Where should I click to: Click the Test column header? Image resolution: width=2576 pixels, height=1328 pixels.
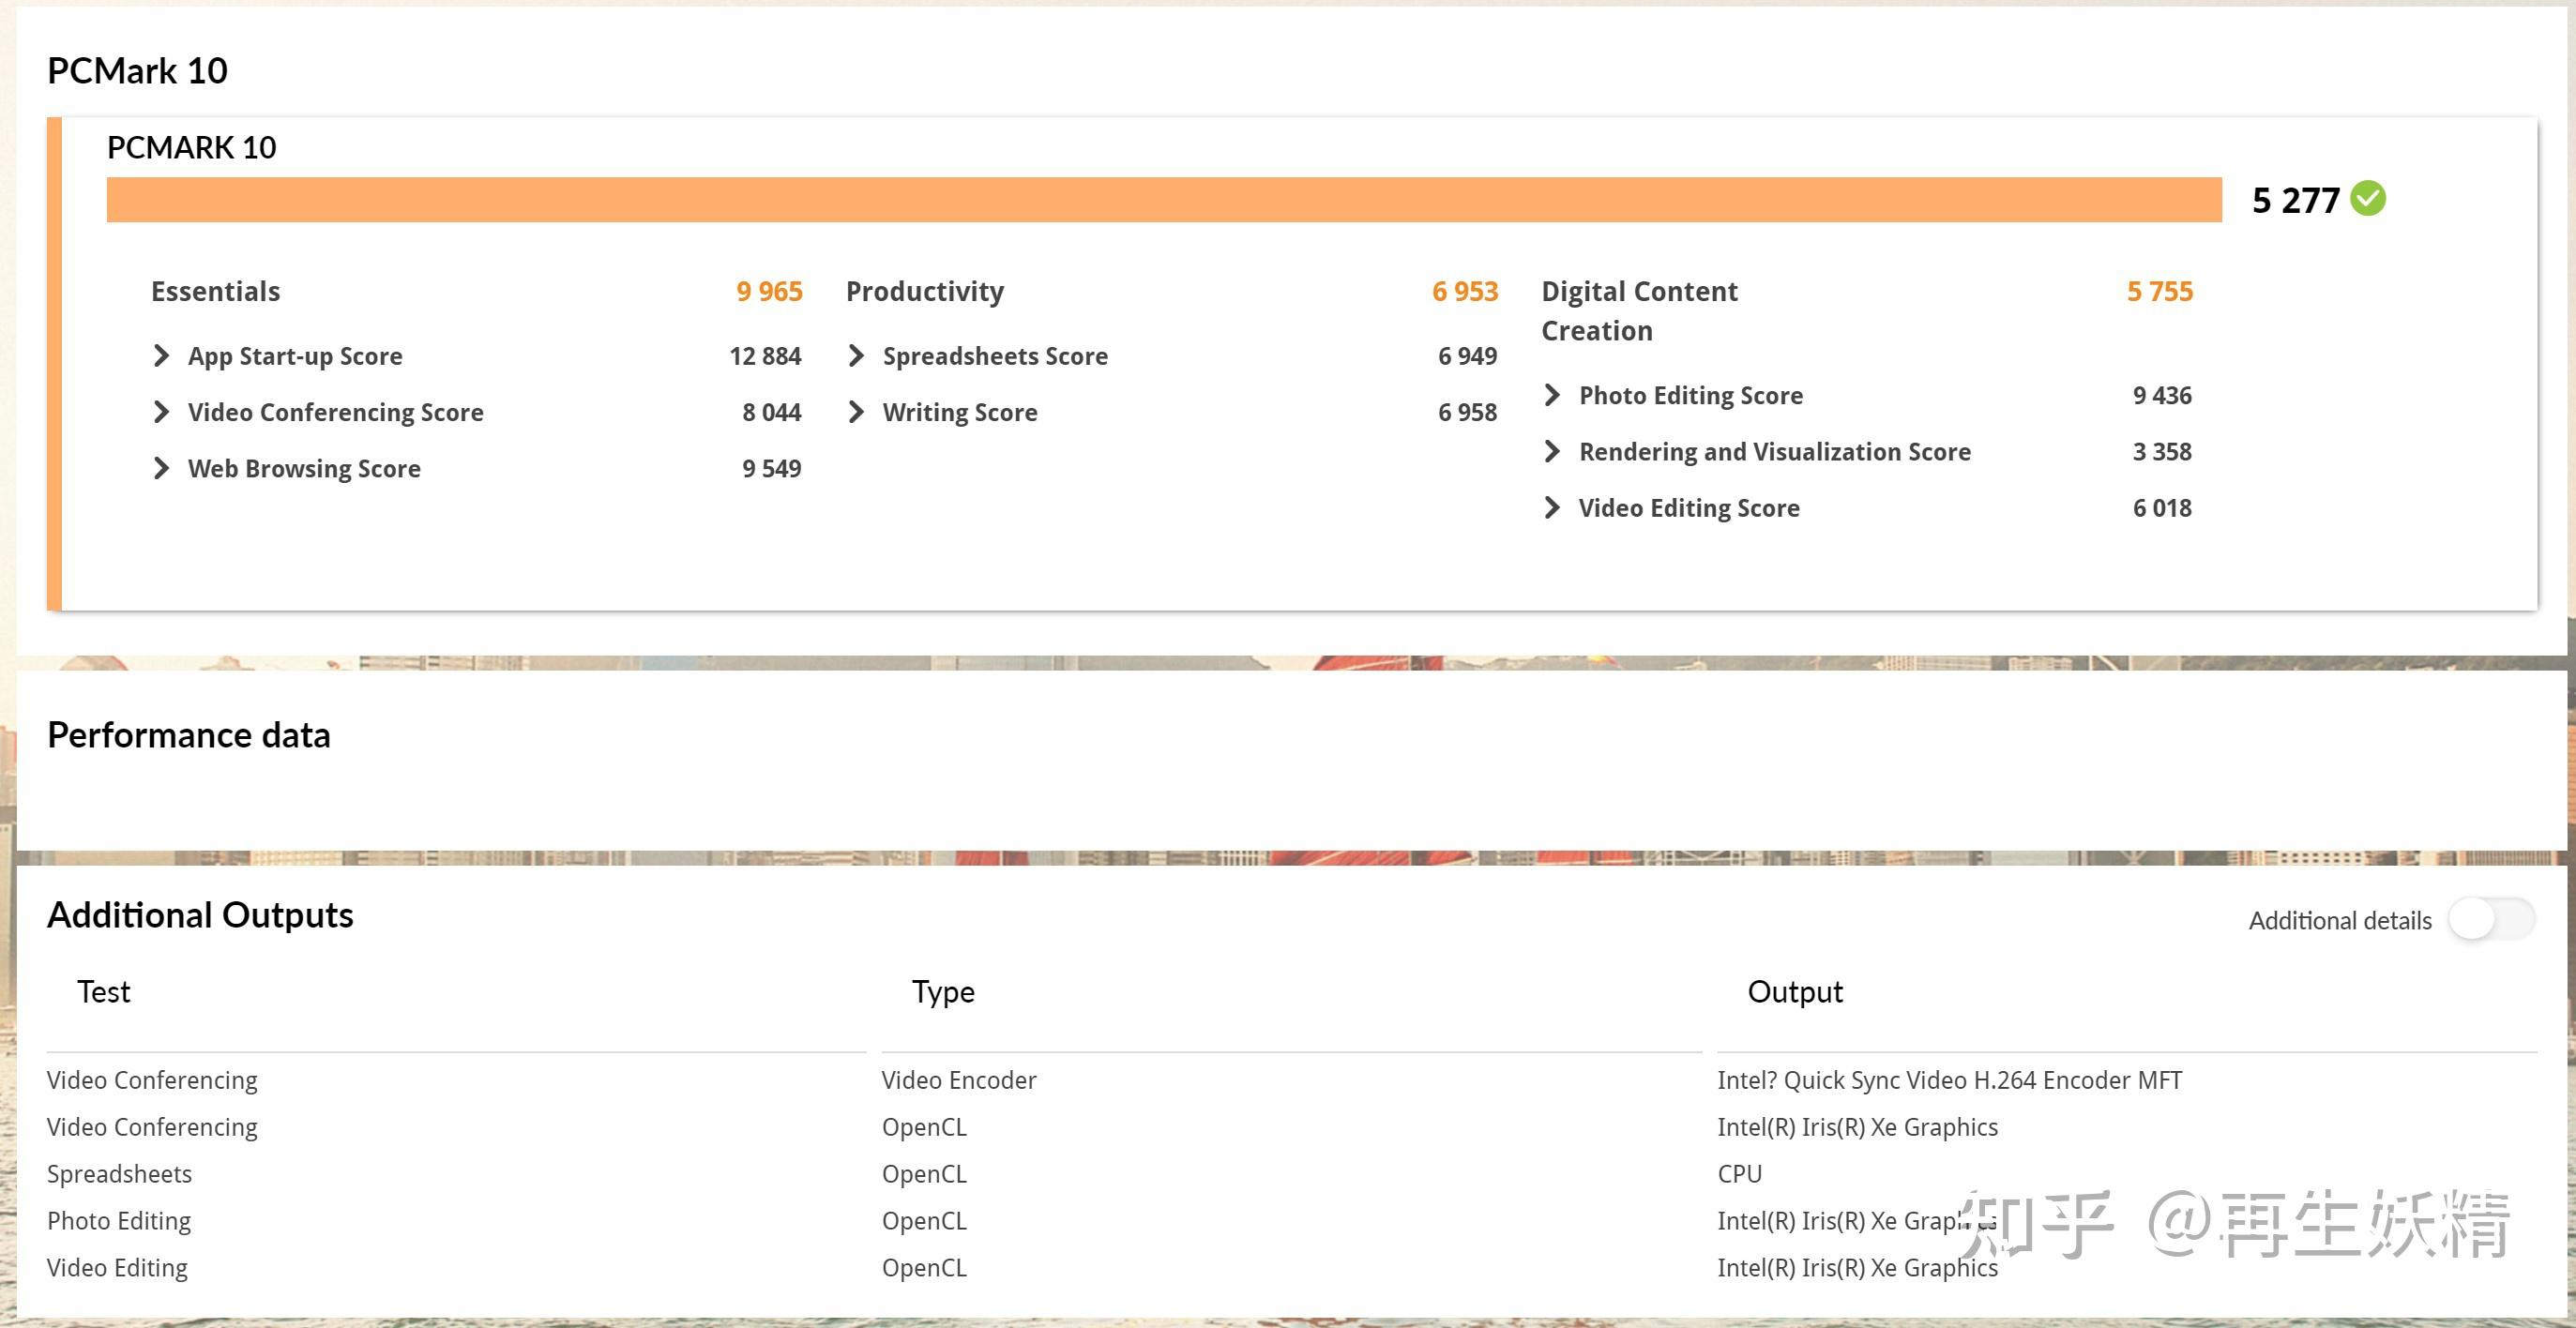click(x=104, y=991)
